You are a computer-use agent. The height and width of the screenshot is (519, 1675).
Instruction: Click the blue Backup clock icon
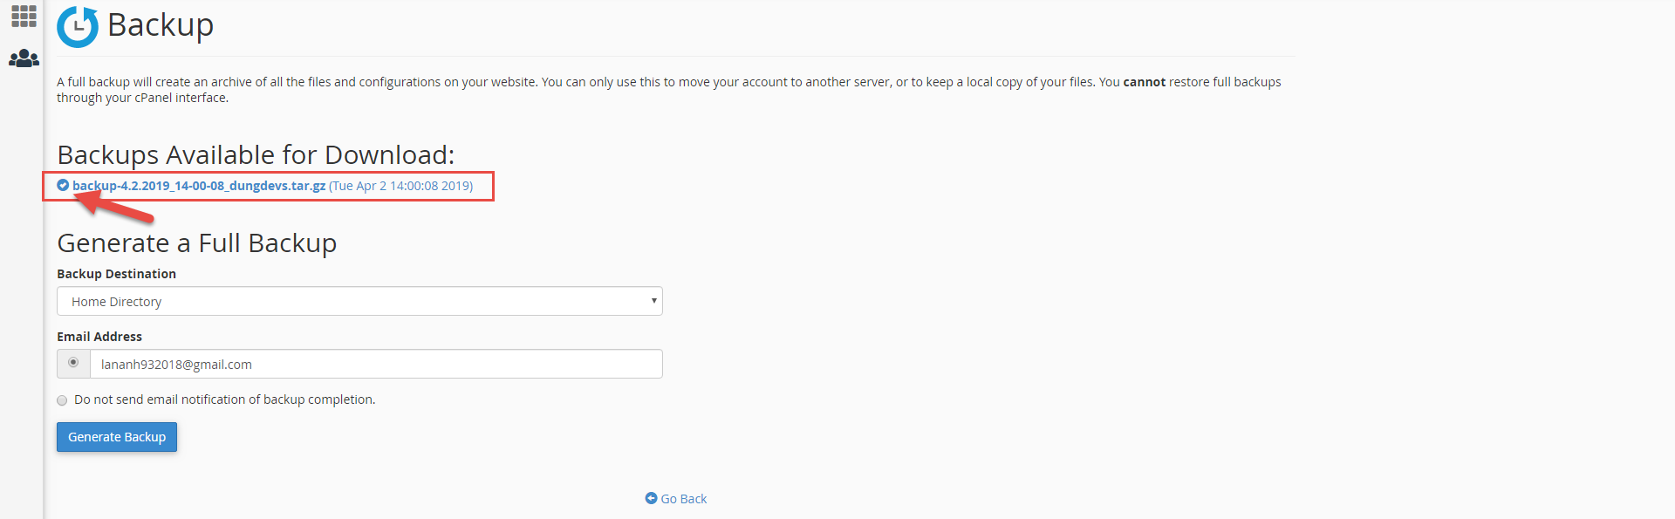78,27
